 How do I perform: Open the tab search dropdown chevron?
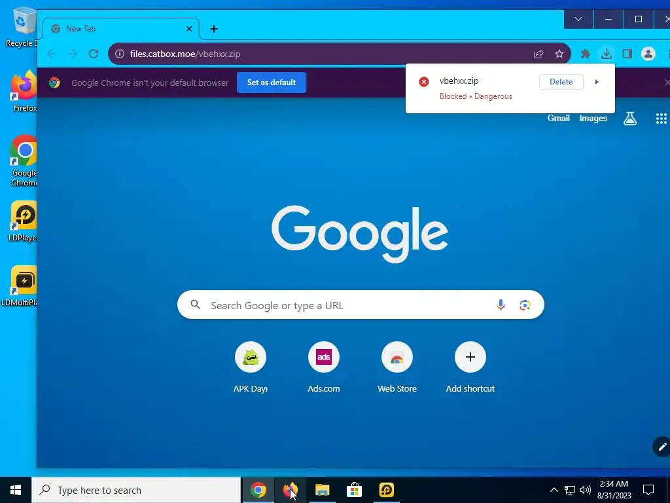tap(578, 19)
